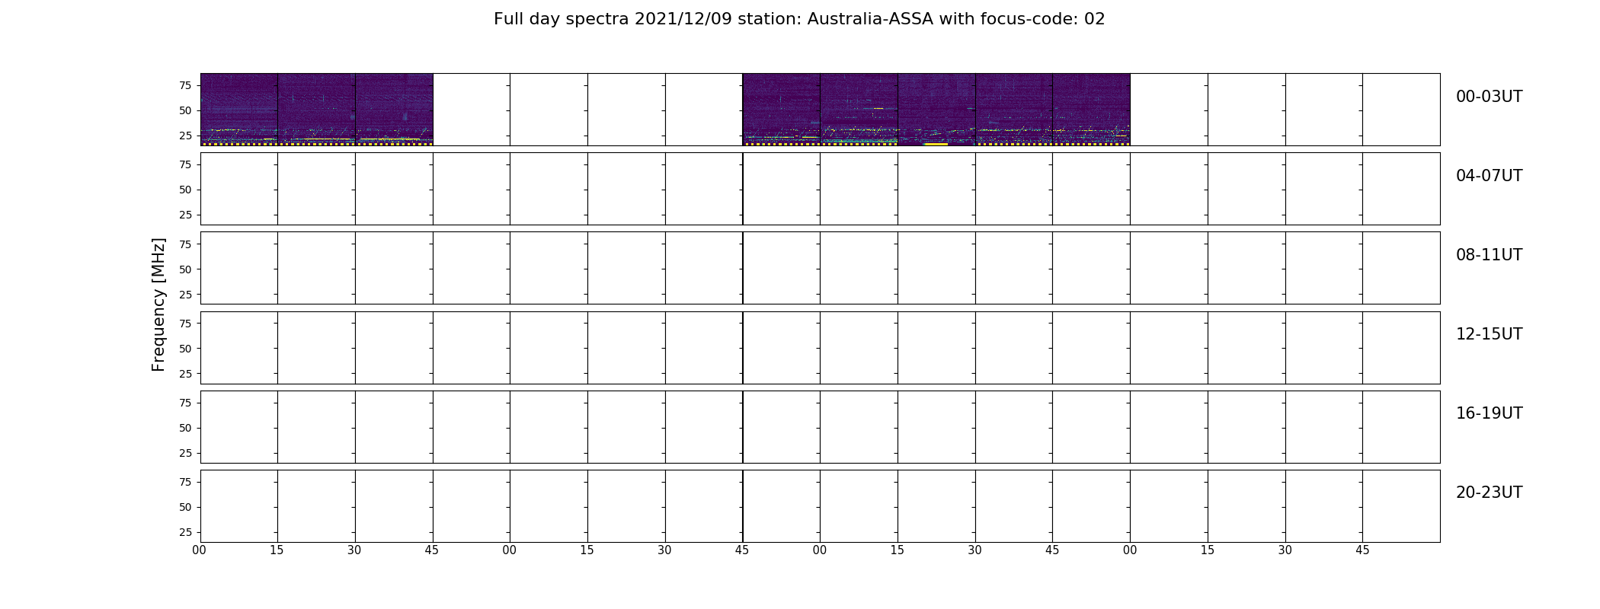
Task: Select the '00-03UT' row label
Action: pos(1489,97)
